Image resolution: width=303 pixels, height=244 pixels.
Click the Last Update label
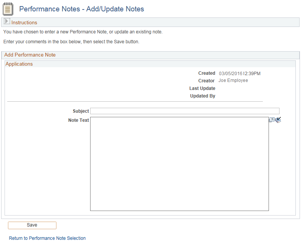pos(202,88)
